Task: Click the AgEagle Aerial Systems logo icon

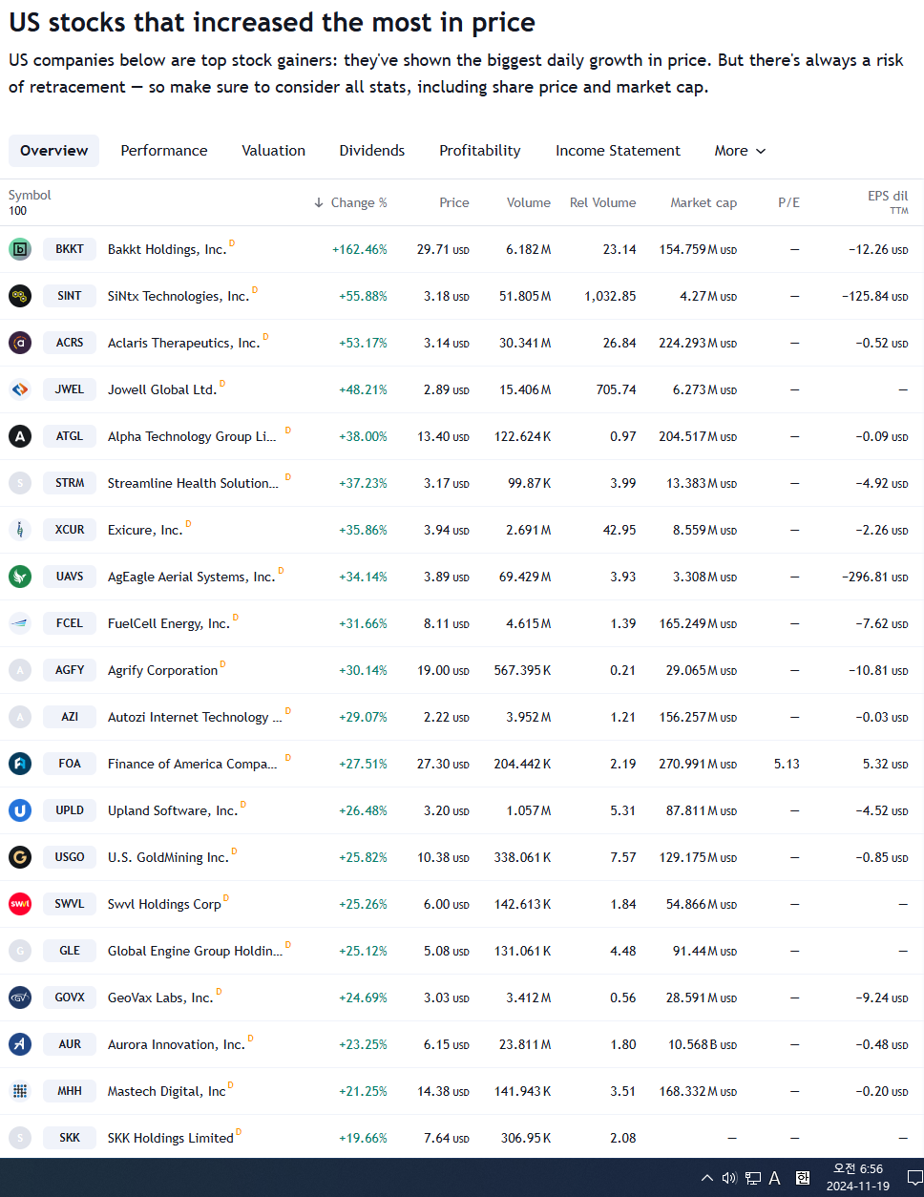Action: pyautogui.click(x=20, y=577)
